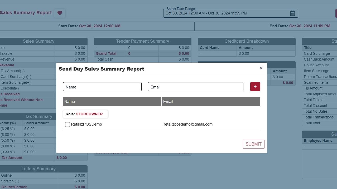Click the heart favorite icon
Viewport: 337px width, 189px height.
(60, 13)
